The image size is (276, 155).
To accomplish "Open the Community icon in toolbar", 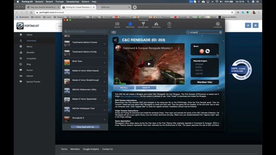I will [x=156, y=25].
